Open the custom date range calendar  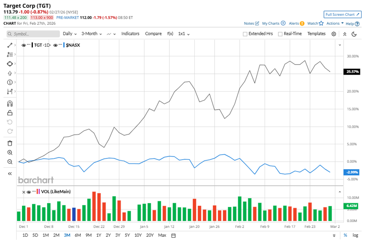[x=174, y=235]
